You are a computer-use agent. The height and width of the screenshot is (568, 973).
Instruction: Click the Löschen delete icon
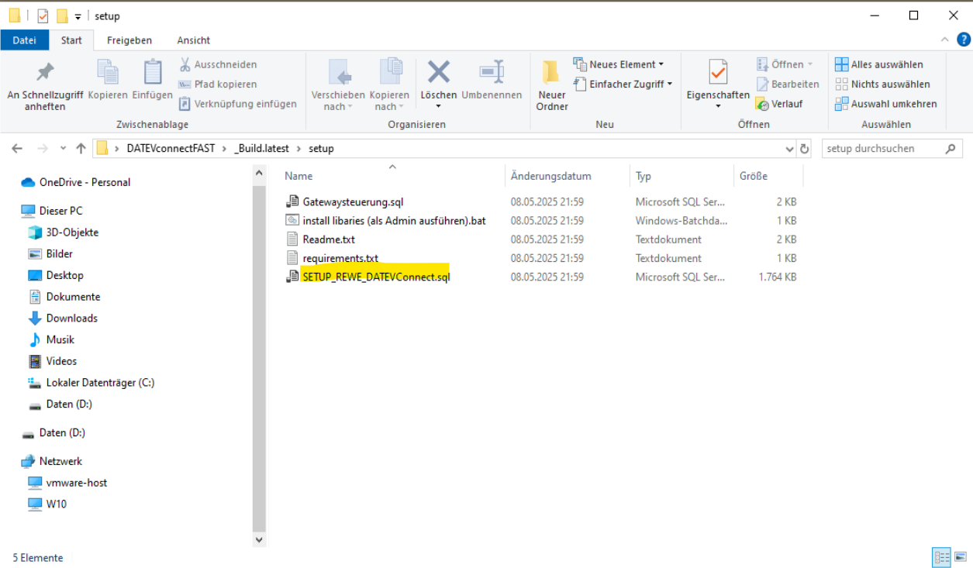click(439, 74)
